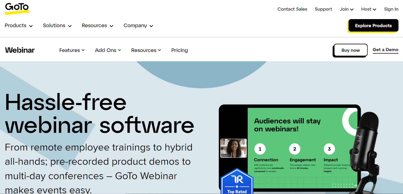Click the Explore Products button
The height and width of the screenshot is (194, 403).
coord(373,26)
